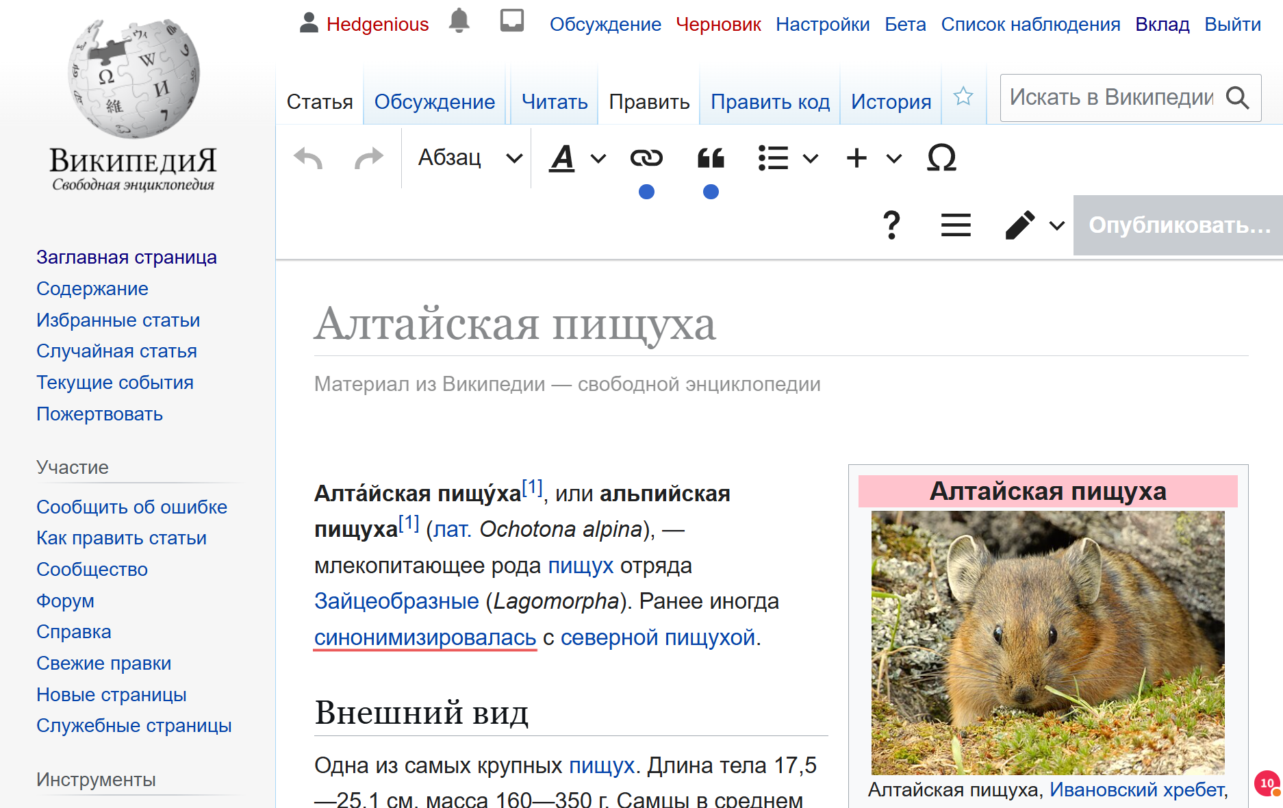Toggle the watchlist star for this article

coord(963,97)
